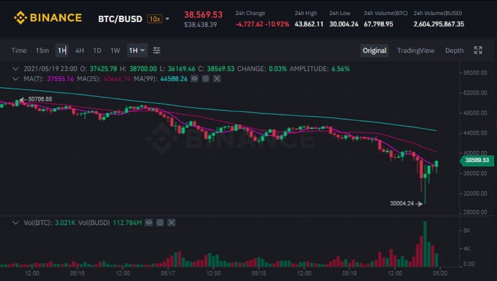The width and height of the screenshot is (497, 281).
Task: Open MA indicator settings icon
Action: tap(206, 78)
